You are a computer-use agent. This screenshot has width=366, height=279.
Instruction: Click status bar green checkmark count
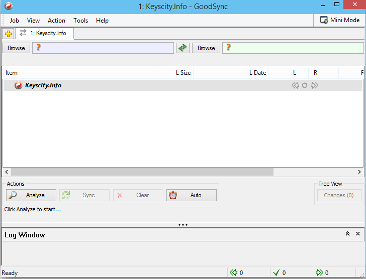click(x=277, y=272)
